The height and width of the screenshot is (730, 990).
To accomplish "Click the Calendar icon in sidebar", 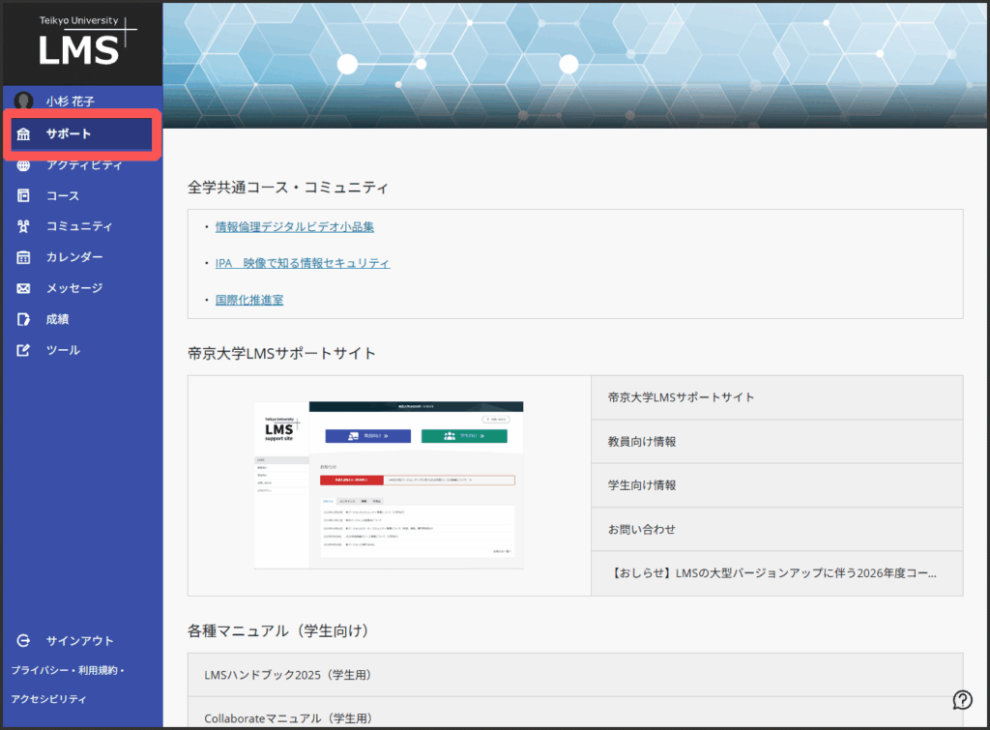I will pyautogui.click(x=24, y=257).
